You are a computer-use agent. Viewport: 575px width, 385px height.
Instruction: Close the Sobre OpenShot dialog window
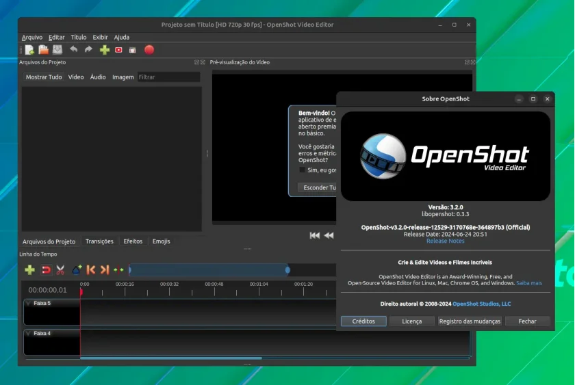(548, 99)
